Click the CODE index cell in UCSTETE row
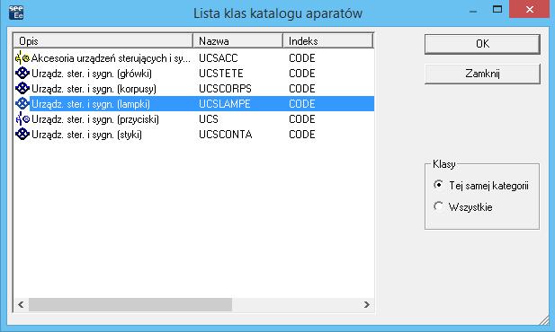The width and height of the screenshot is (555, 332). pyautogui.click(x=302, y=74)
